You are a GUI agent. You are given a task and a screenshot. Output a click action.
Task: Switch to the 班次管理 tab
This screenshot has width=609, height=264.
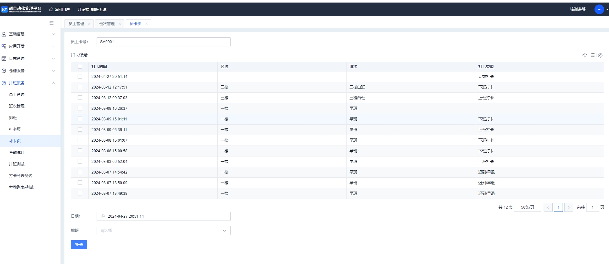[x=107, y=24]
